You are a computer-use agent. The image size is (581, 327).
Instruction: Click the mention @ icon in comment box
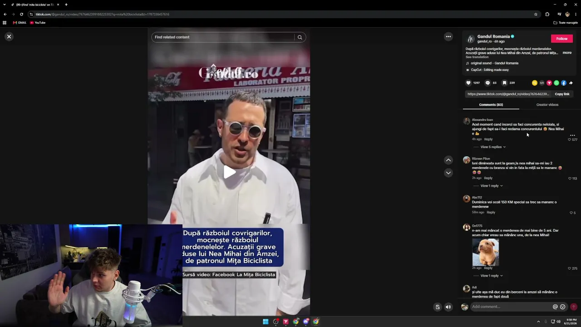(x=555, y=307)
